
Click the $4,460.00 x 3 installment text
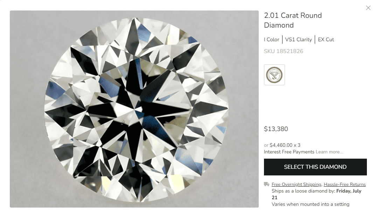[285, 145]
